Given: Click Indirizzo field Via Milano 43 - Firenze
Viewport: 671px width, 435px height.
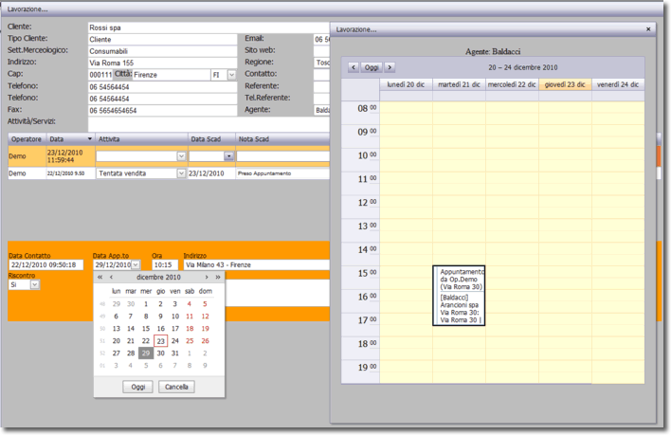Looking at the screenshot, I should (x=256, y=264).
